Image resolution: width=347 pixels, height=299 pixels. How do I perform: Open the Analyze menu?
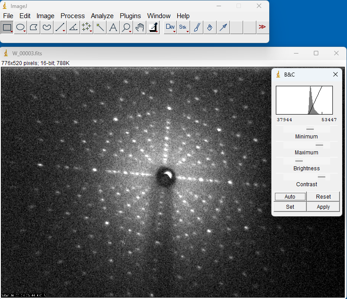coord(102,16)
